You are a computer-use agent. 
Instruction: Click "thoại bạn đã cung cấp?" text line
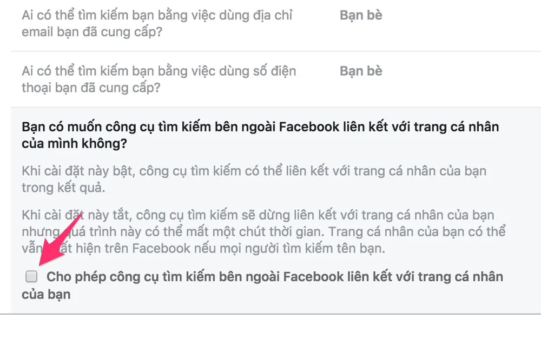tap(91, 88)
